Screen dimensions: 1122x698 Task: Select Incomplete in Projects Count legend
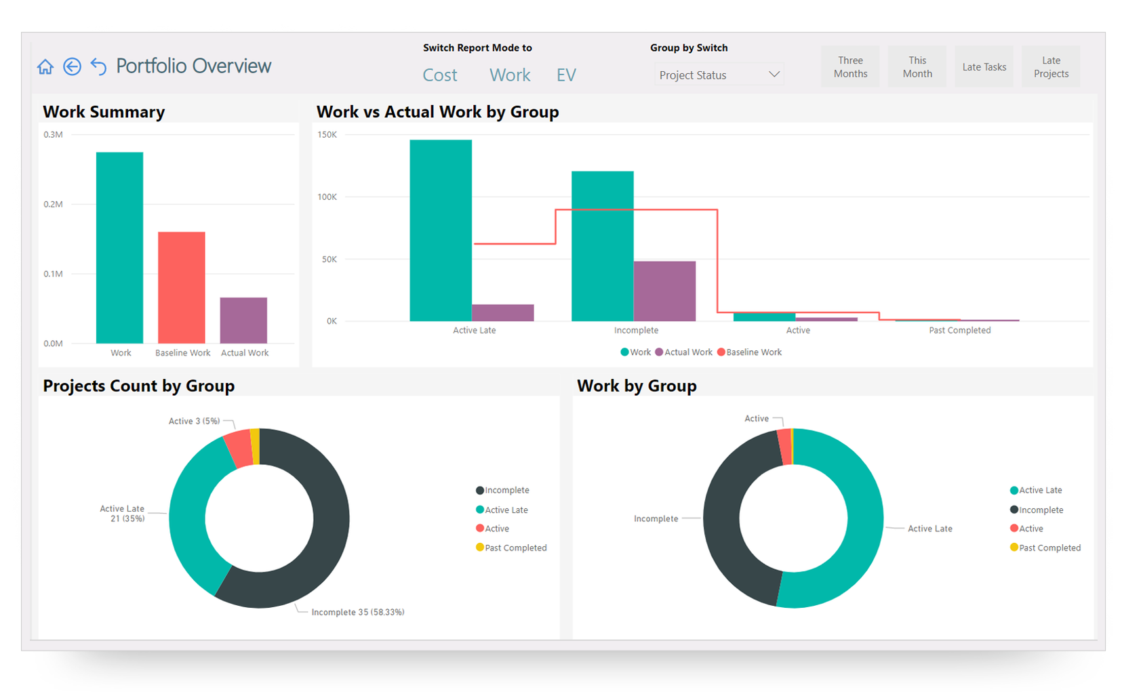[502, 491]
